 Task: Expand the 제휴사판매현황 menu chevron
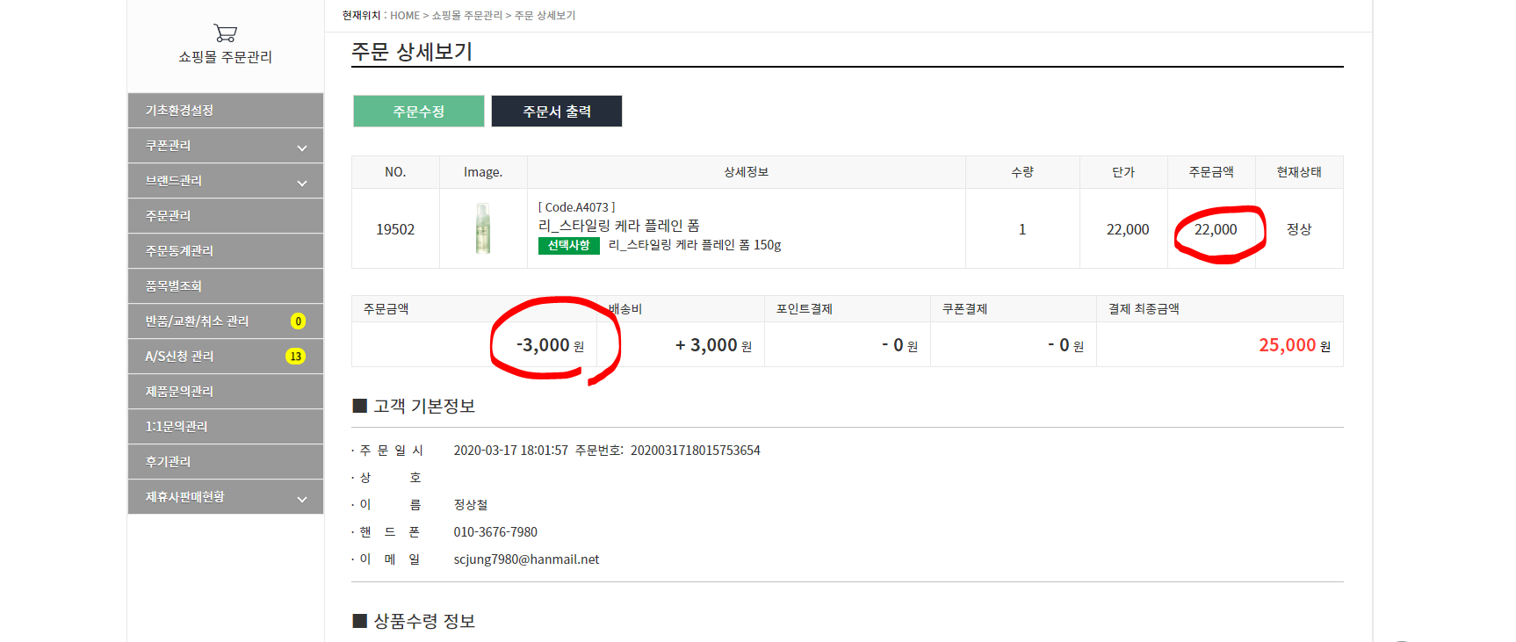click(x=302, y=499)
